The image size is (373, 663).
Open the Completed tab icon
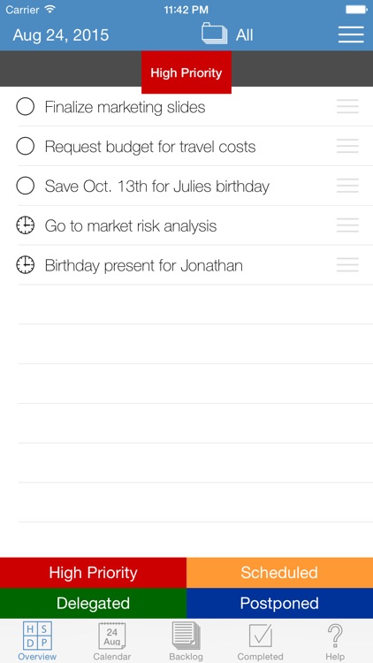pyautogui.click(x=260, y=636)
